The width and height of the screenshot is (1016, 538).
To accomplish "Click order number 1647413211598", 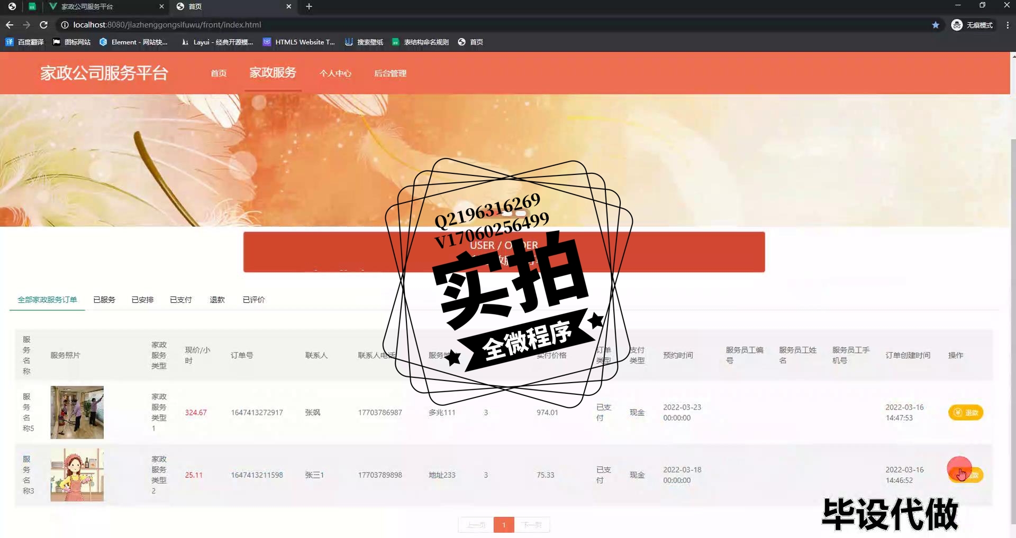I will (x=257, y=475).
